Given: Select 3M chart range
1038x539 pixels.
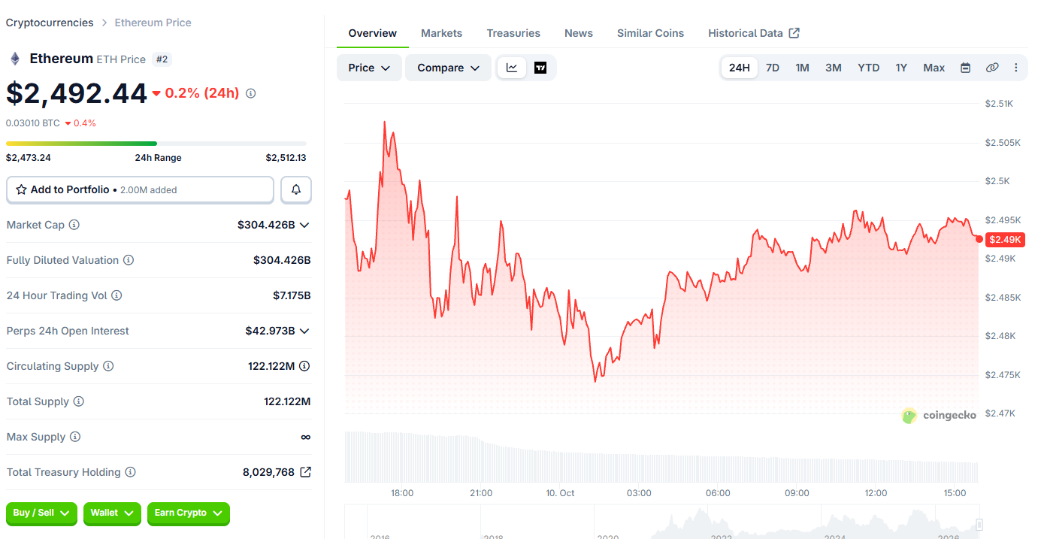Looking at the screenshot, I should (834, 68).
